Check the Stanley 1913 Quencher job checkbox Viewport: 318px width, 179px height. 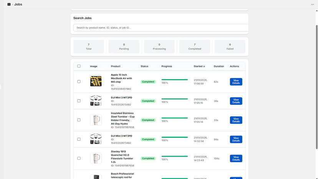click(79, 158)
